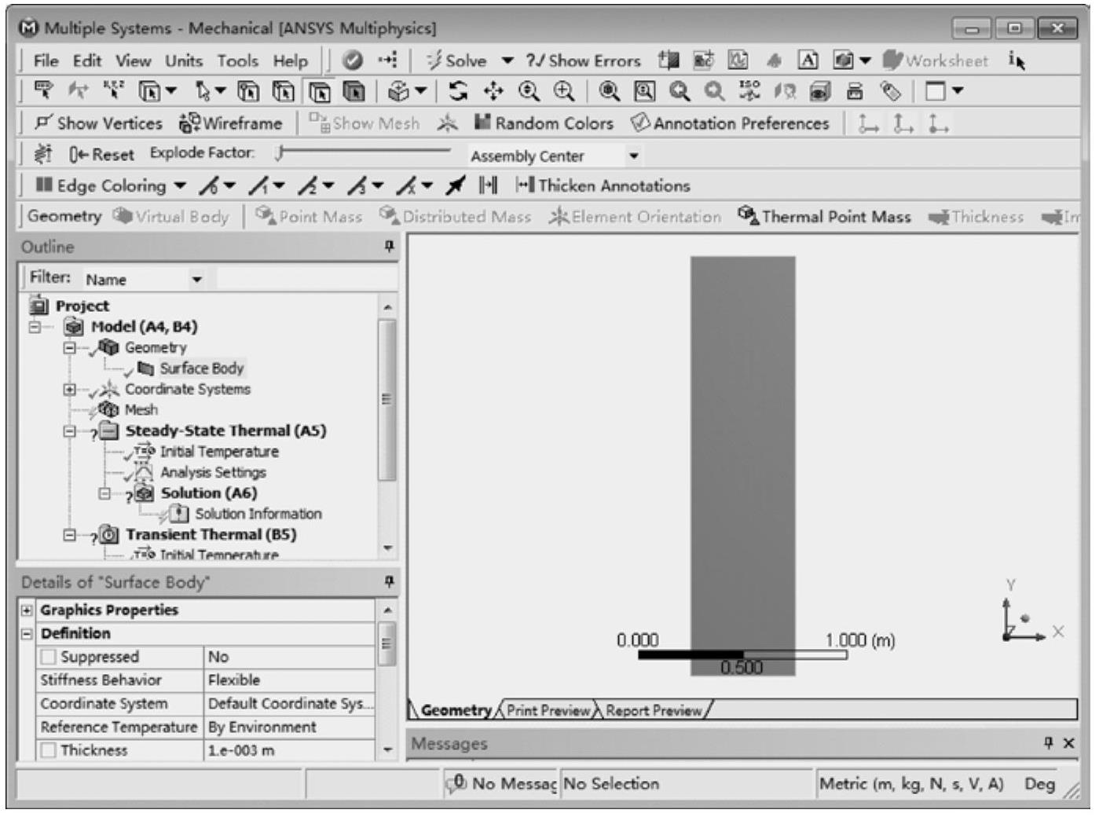Toggle the Thickness checkbox
This screenshot has width=1099, height=817.
49,751
